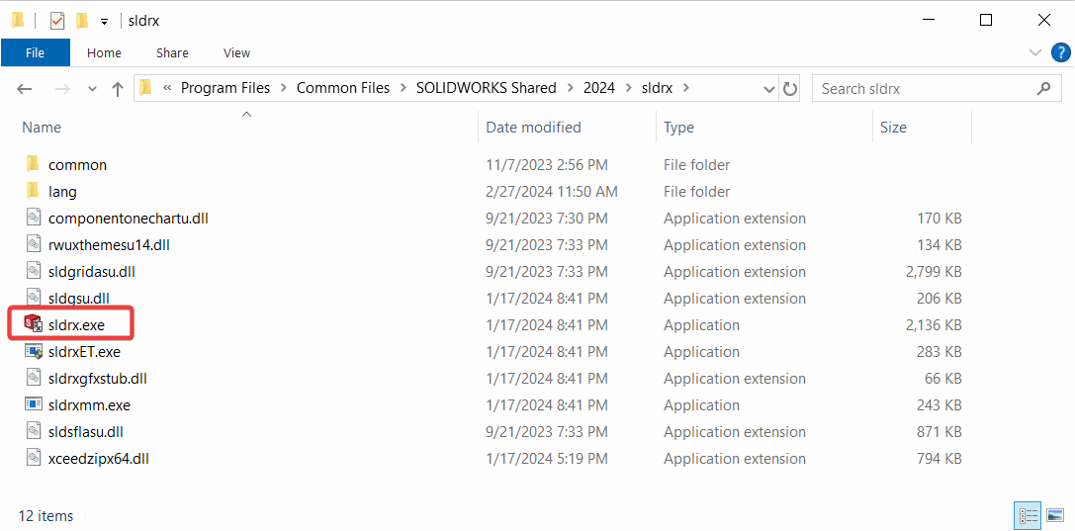Open the sldrx.exe application icon

click(x=33, y=324)
